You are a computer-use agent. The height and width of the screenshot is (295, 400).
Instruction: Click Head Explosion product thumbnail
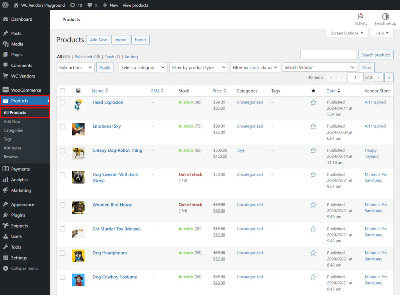[x=78, y=105]
